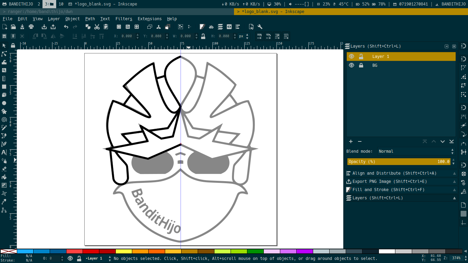The width and height of the screenshot is (468, 263).
Task: Add a new layer with the plus icon
Action: (x=351, y=141)
